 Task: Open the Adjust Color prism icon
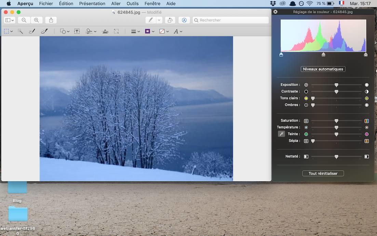pyautogui.click(x=105, y=31)
